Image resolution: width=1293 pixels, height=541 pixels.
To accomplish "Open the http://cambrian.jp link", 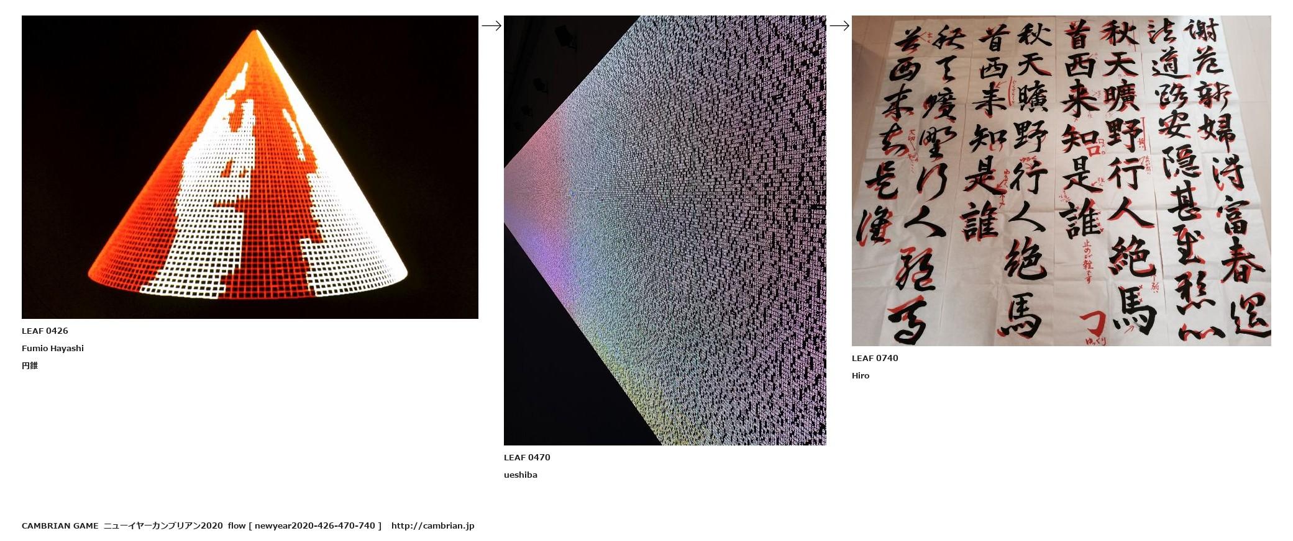I will pyautogui.click(x=432, y=525).
